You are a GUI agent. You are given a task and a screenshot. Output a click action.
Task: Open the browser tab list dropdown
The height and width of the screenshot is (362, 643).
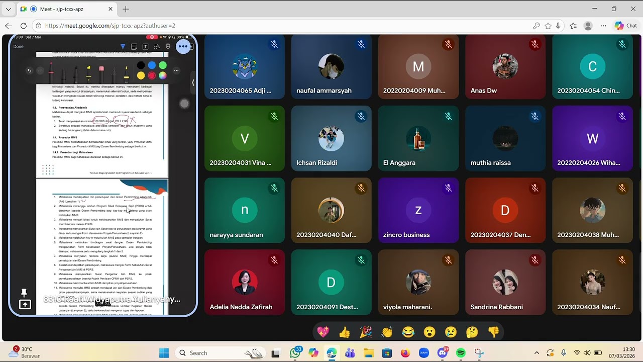(9, 9)
